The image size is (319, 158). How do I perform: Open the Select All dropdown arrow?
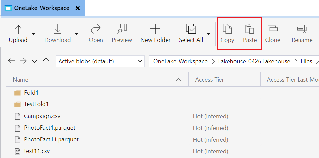(209, 34)
